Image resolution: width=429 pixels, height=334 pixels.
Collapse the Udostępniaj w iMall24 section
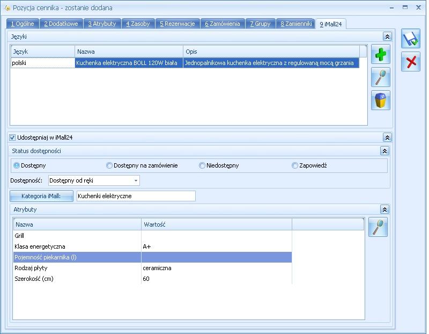click(x=387, y=137)
